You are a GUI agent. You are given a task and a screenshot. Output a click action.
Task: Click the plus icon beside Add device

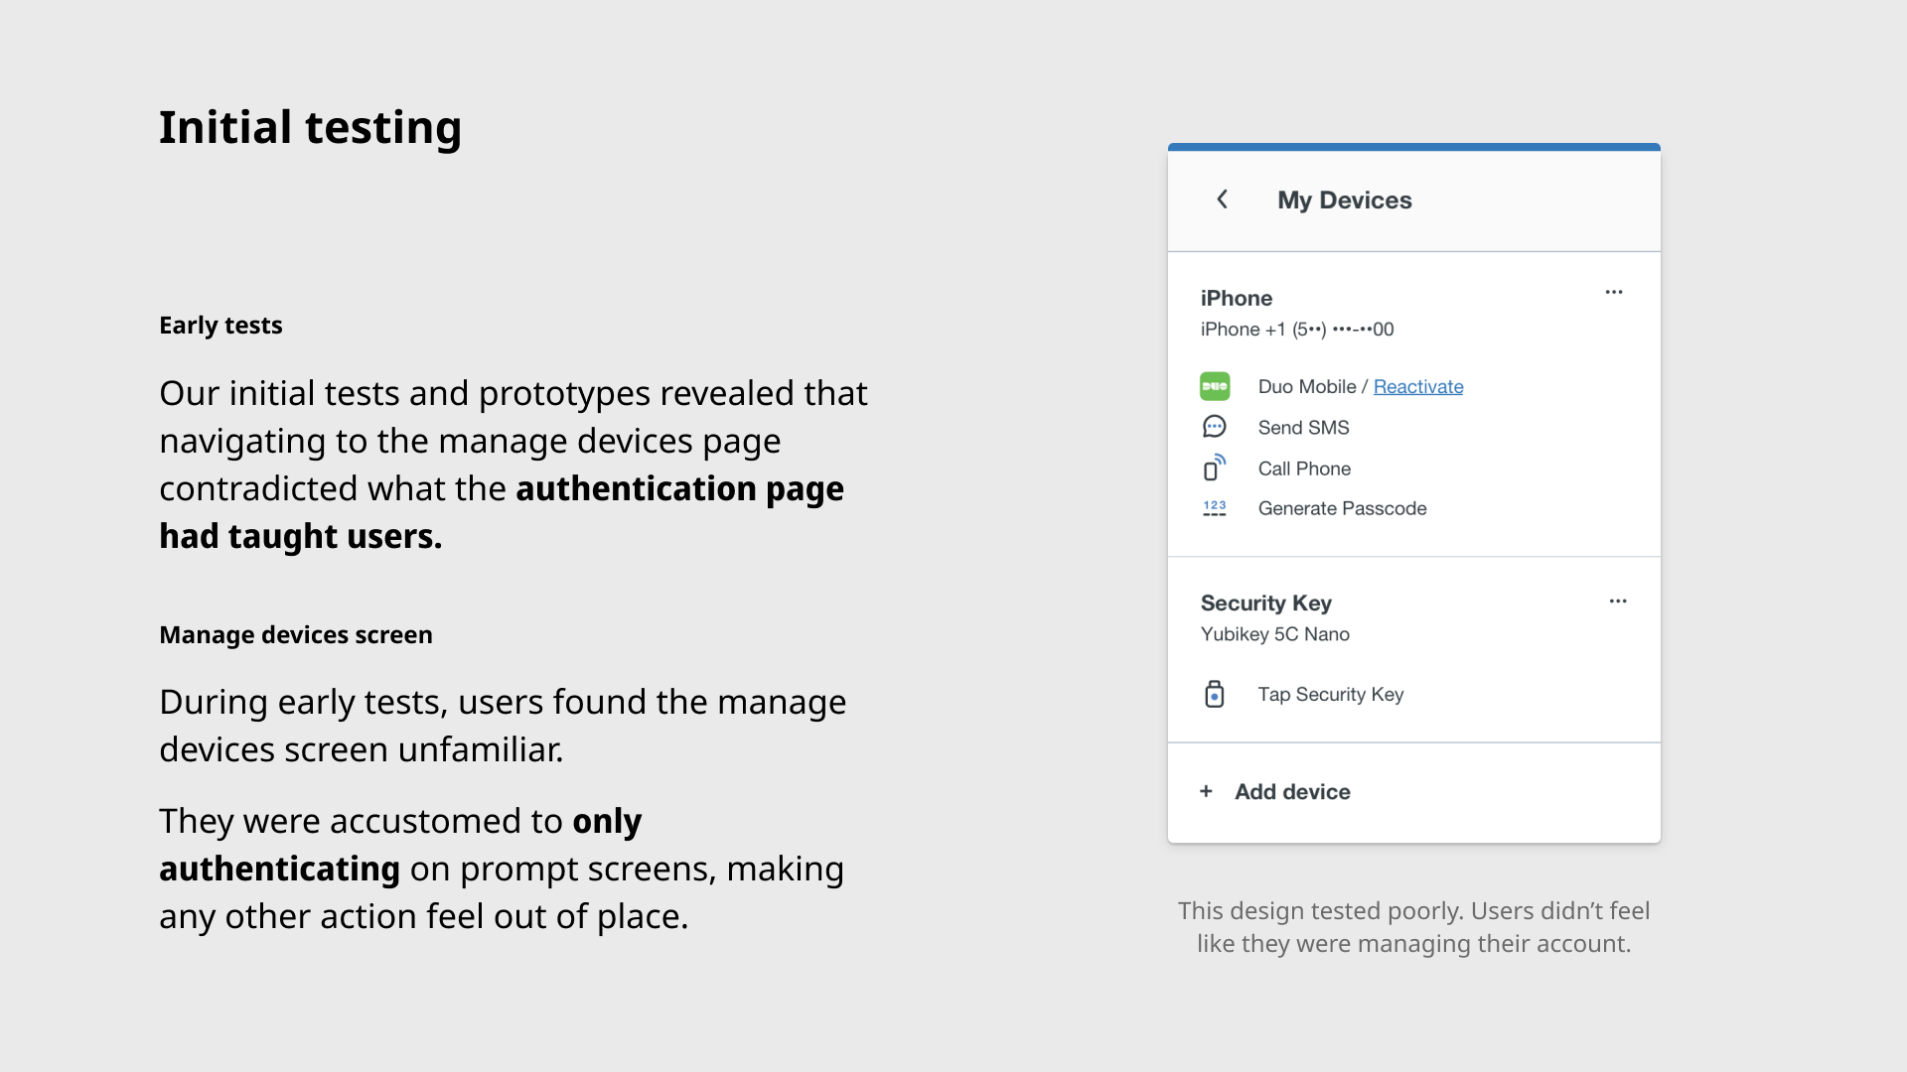(1206, 791)
